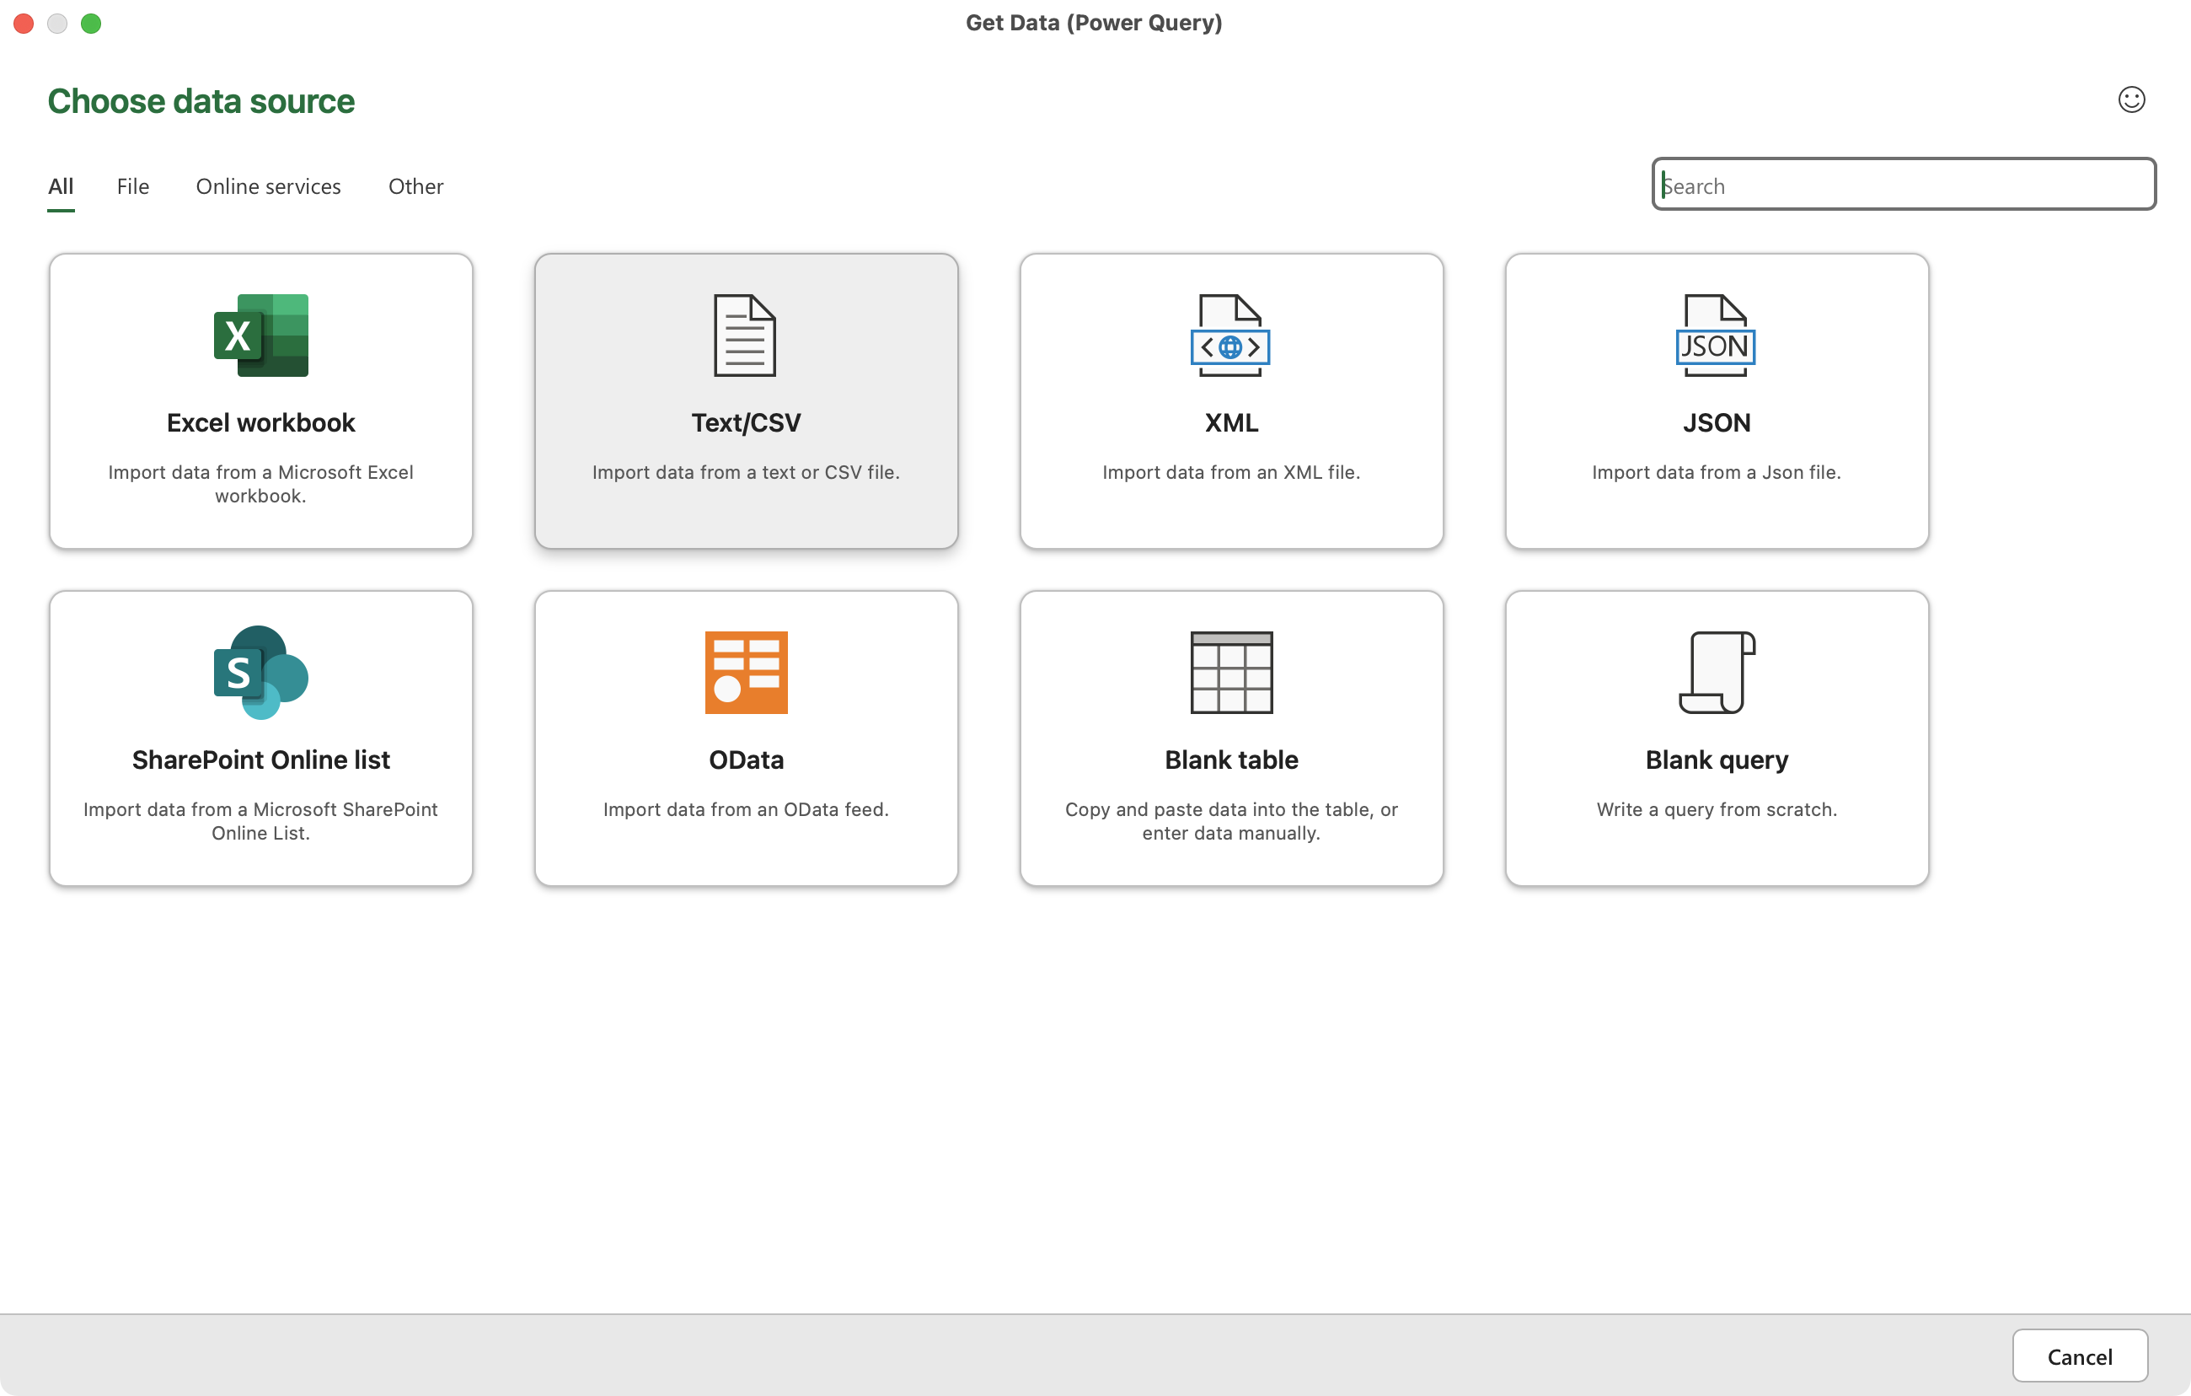Close the Get Data window
2191x1396 pixels.
click(x=24, y=24)
